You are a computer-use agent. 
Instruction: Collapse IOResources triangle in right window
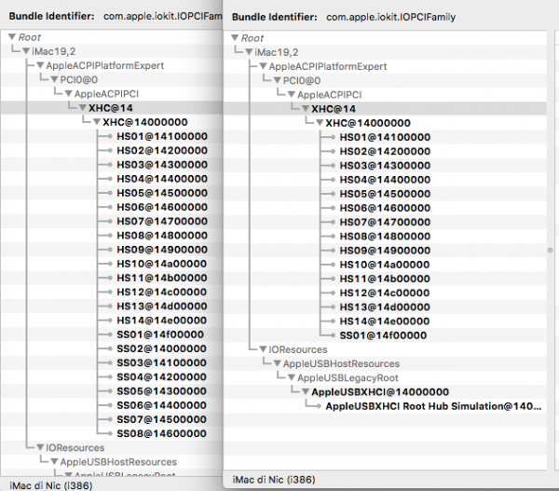click(x=263, y=349)
